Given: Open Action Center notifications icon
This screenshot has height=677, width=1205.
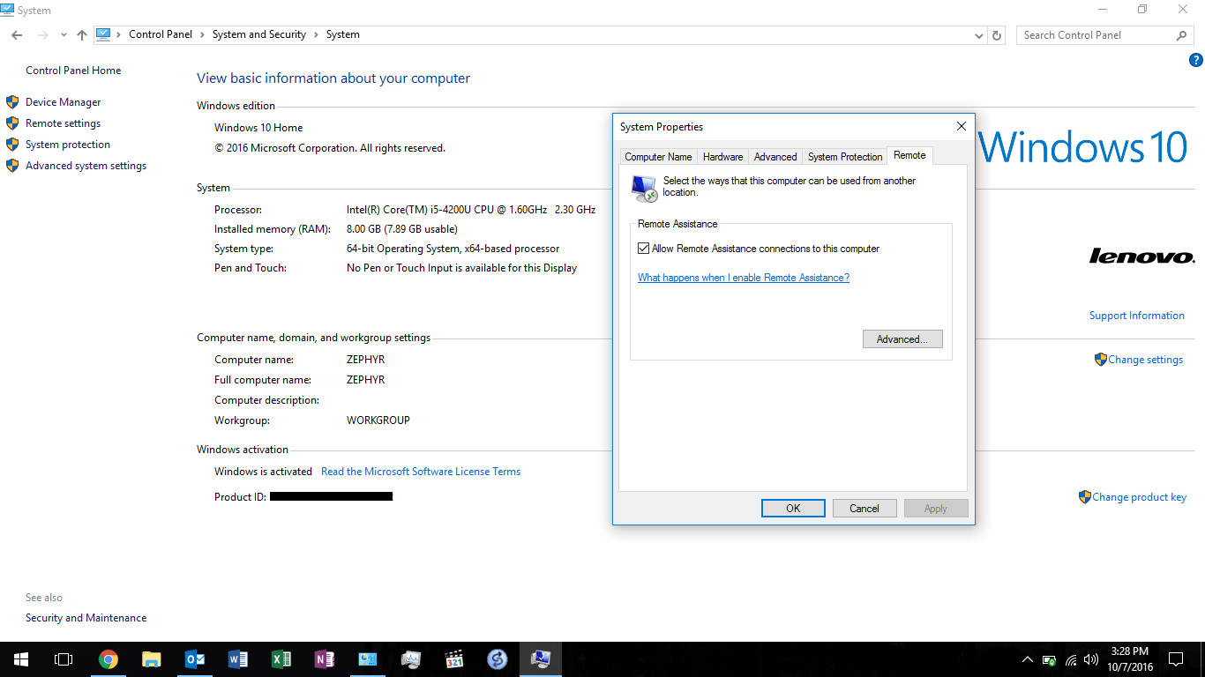Looking at the screenshot, I should click(1176, 659).
